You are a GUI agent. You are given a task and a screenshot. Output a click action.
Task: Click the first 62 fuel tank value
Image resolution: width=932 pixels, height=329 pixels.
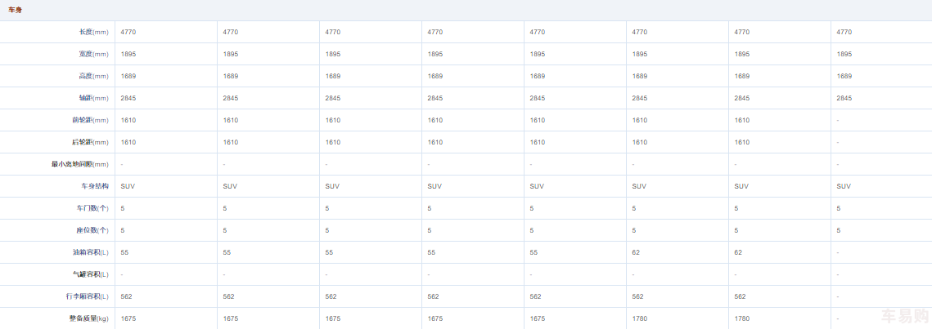[636, 252]
